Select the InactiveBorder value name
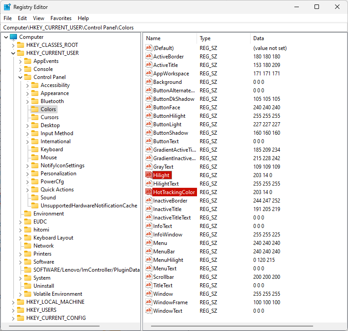This screenshot has width=348, height=331. [170, 200]
